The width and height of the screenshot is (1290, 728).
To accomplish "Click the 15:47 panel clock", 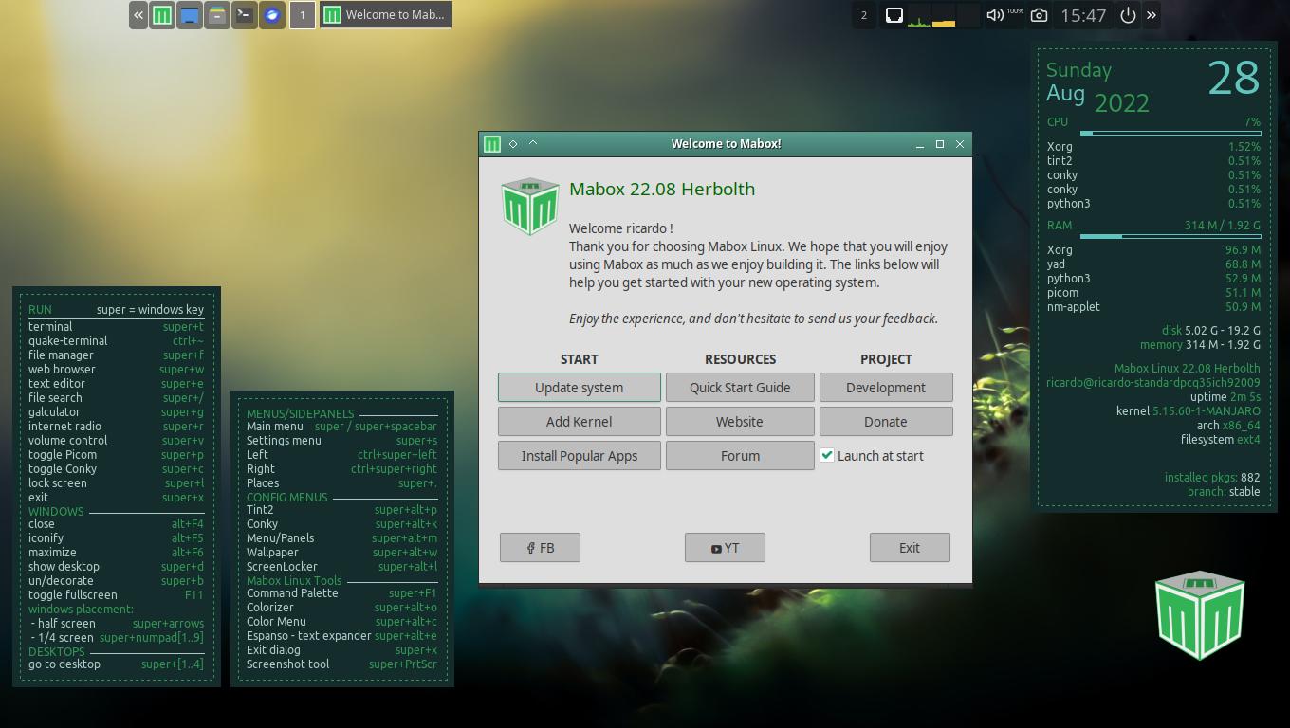I will point(1083,15).
